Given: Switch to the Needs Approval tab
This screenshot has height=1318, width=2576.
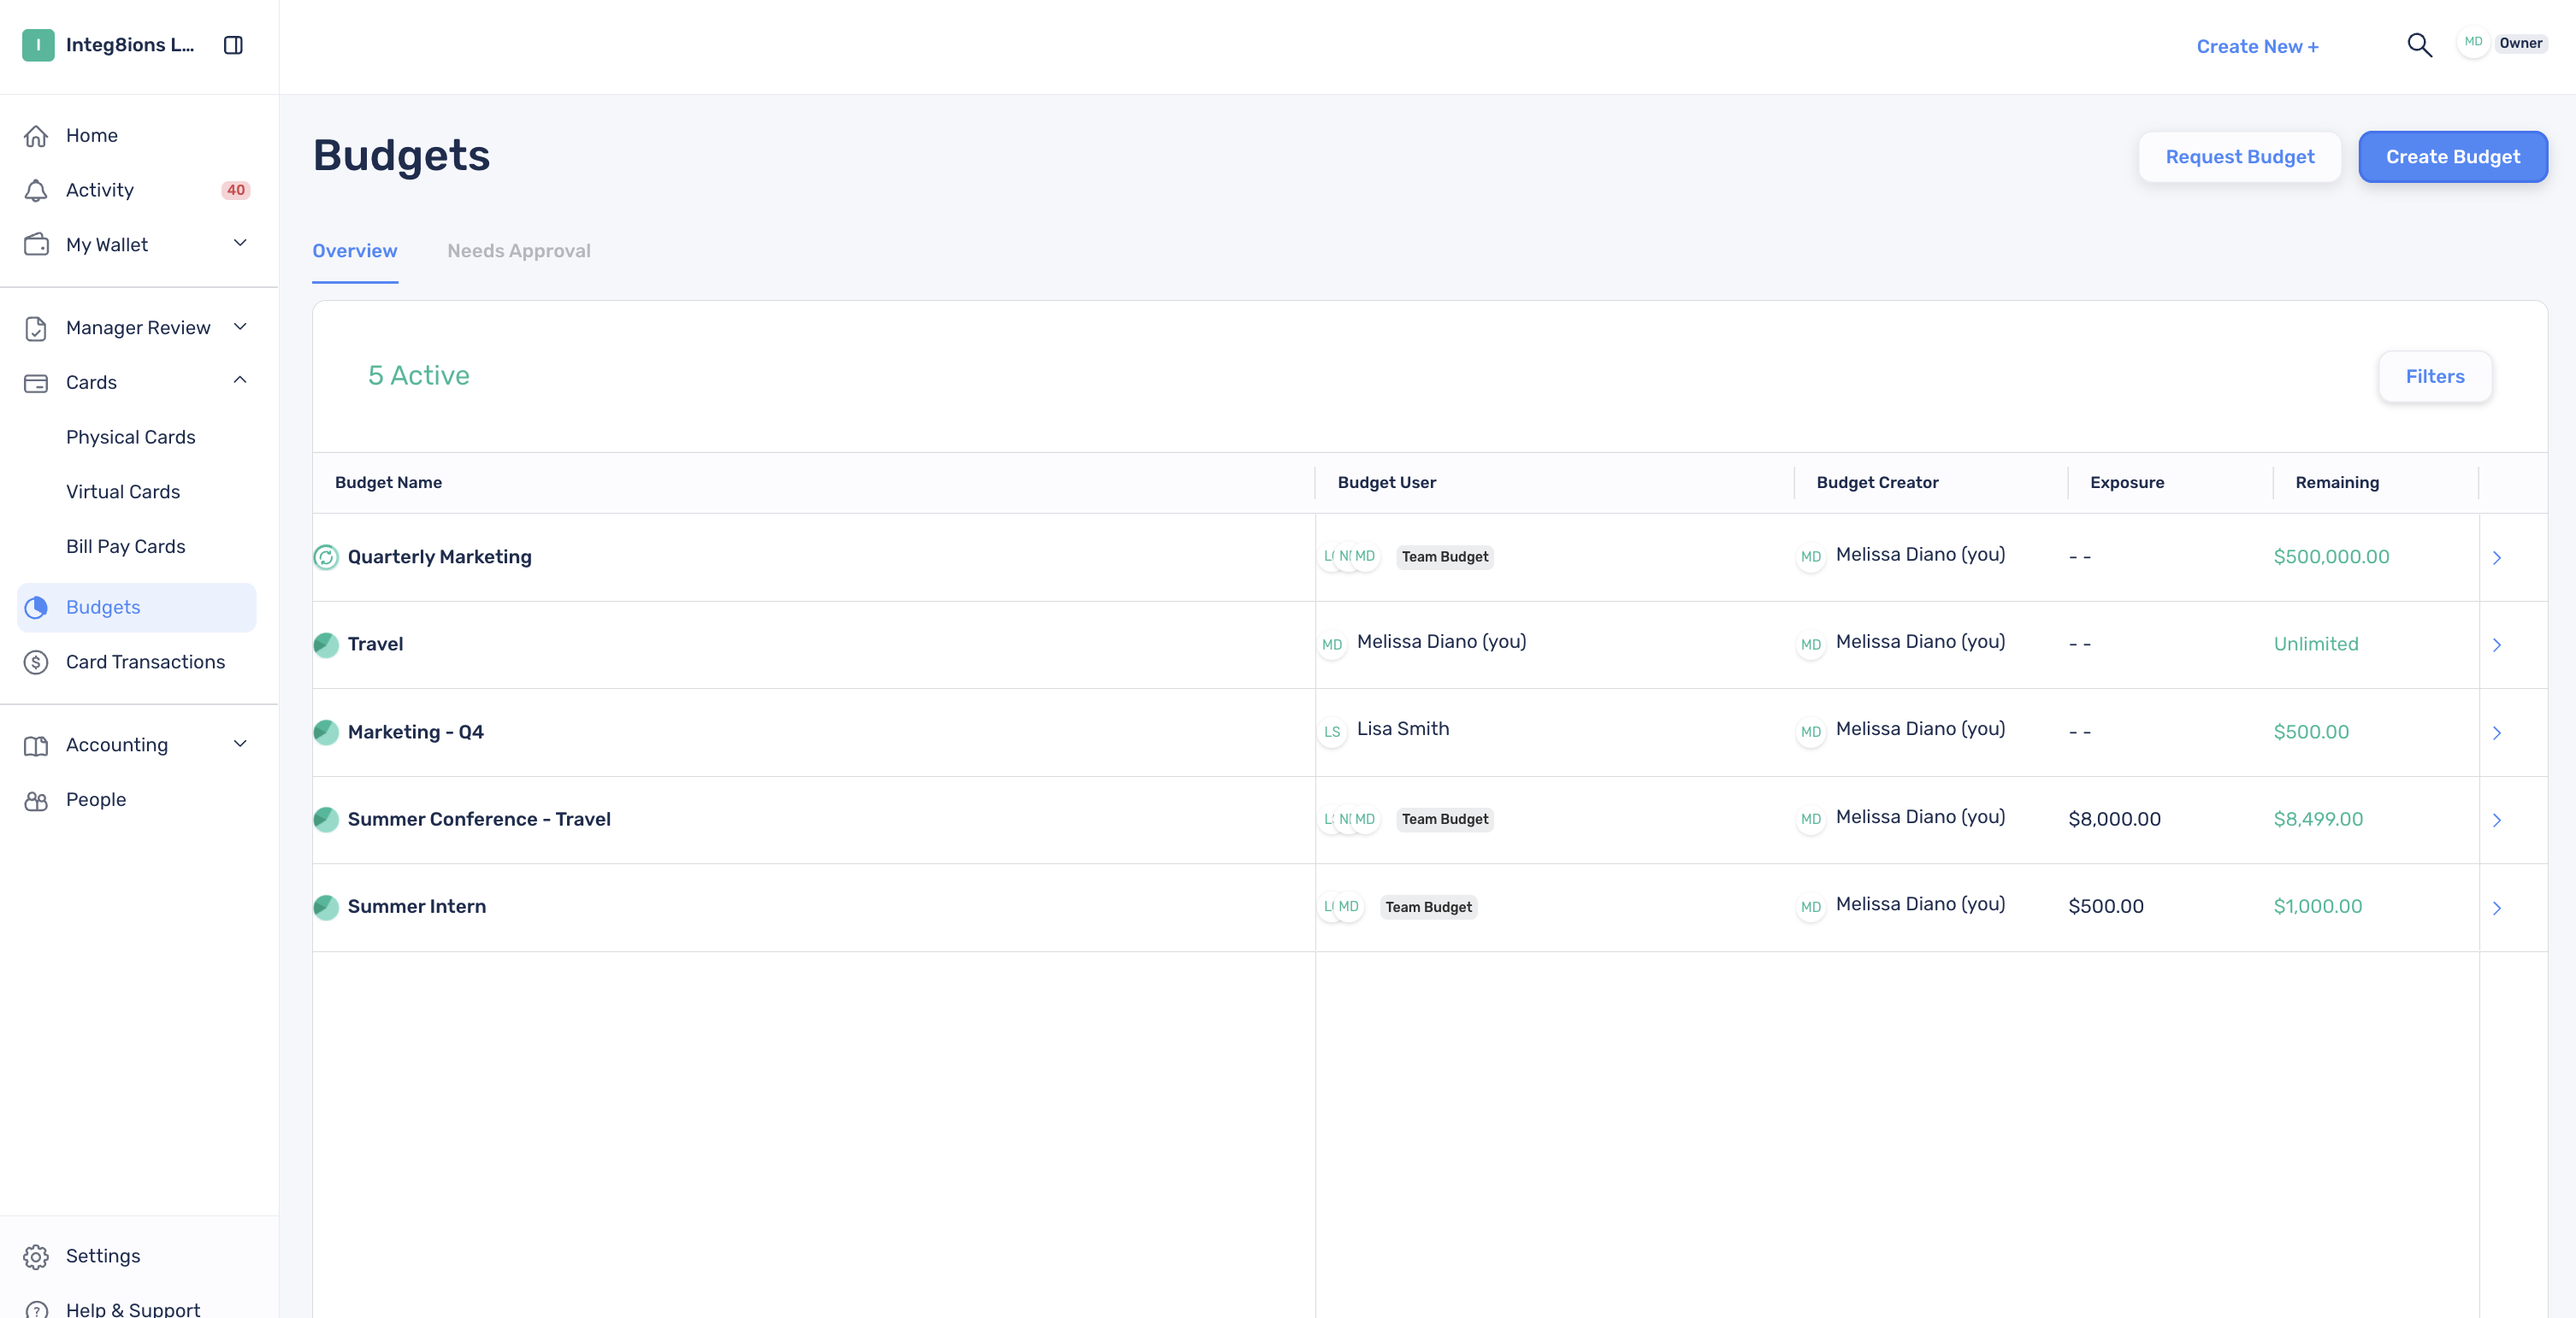Looking at the screenshot, I should pyautogui.click(x=519, y=250).
